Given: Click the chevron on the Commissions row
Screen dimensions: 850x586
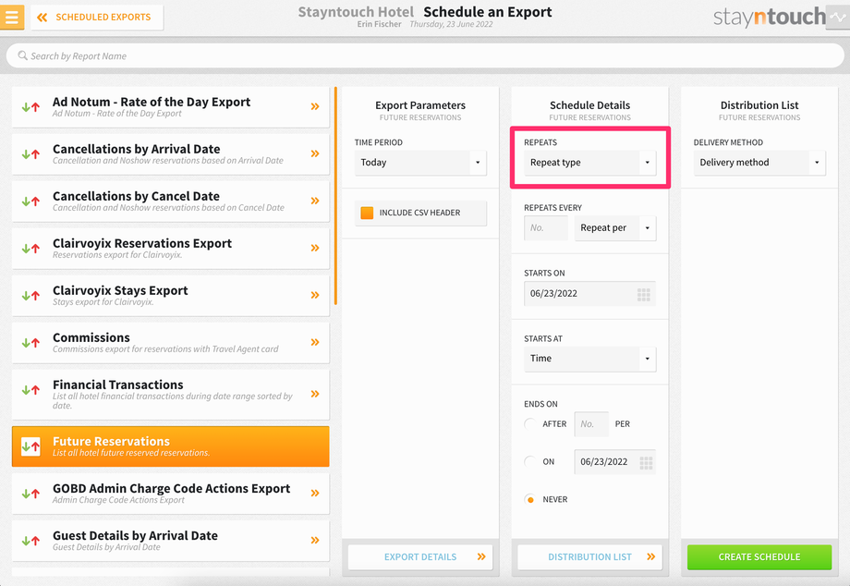Looking at the screenshot, I should click(x=315, y=343).
